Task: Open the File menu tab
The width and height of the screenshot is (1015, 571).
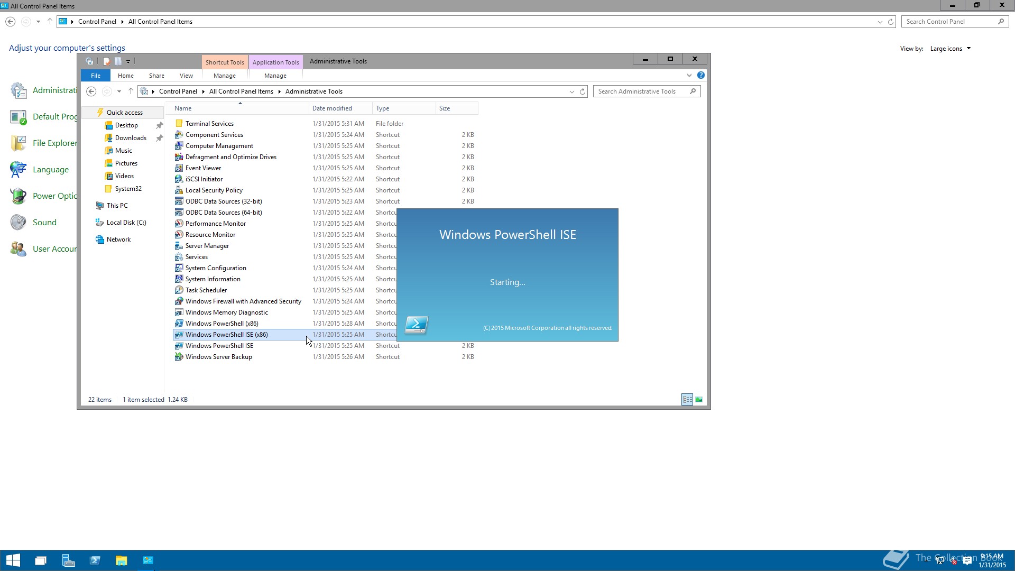Action: pos(96,76)
